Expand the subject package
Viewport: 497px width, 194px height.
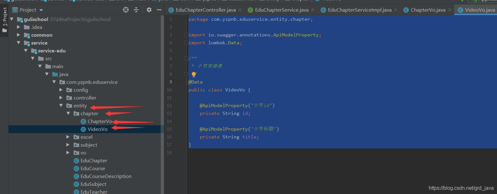tap(68, 145)
